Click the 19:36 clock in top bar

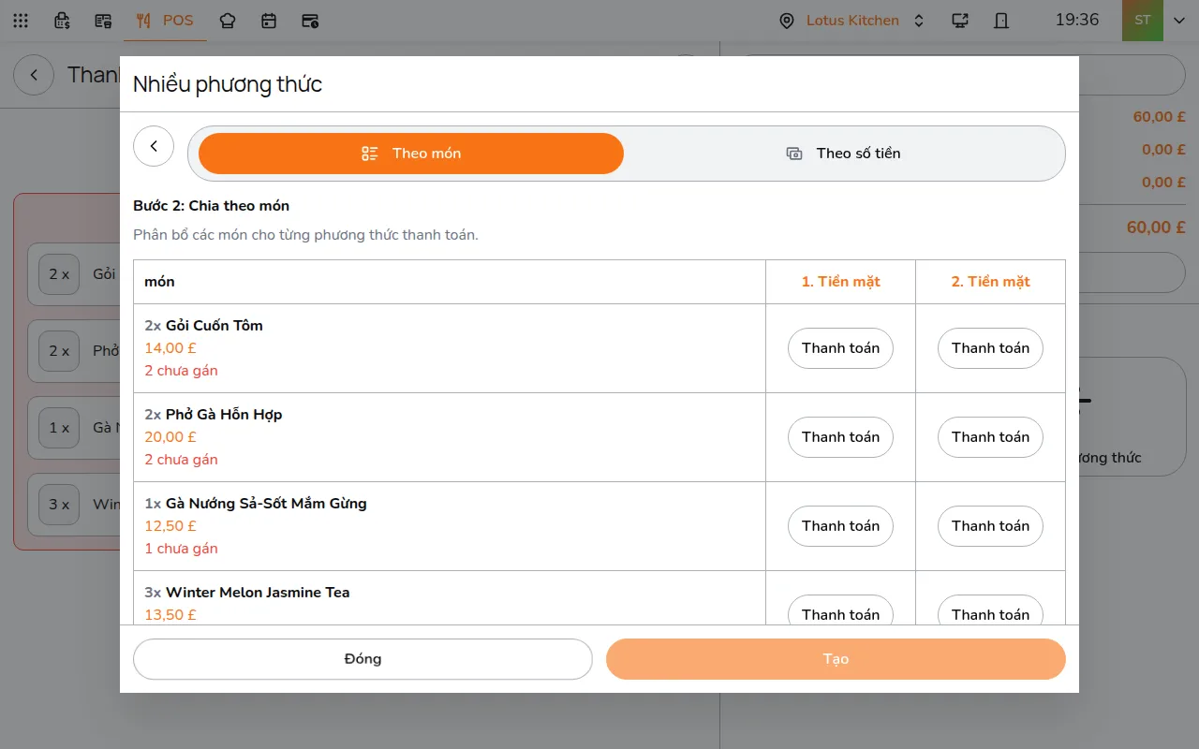(1077, 20)
